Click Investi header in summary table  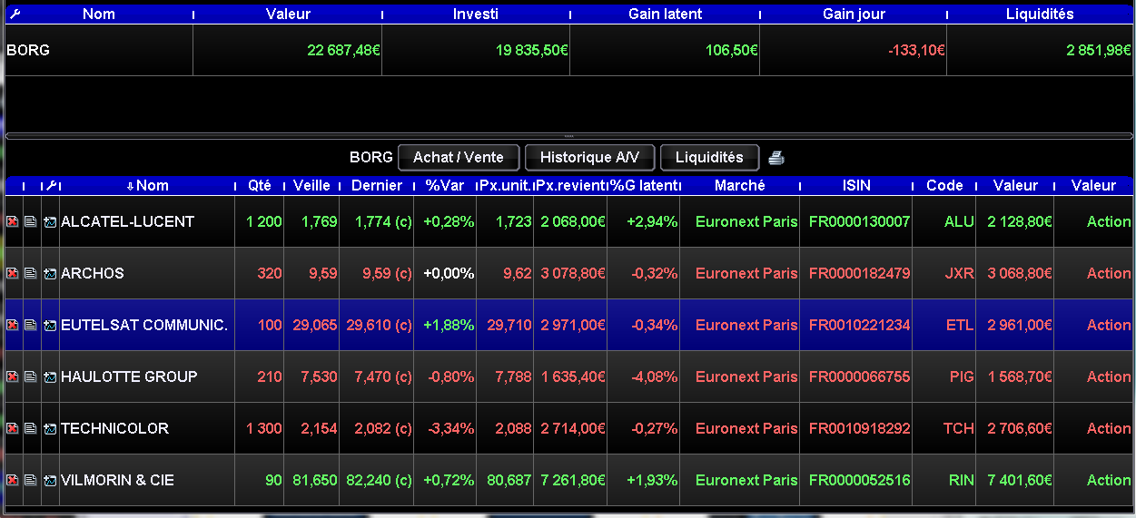[x=476, y=14]
